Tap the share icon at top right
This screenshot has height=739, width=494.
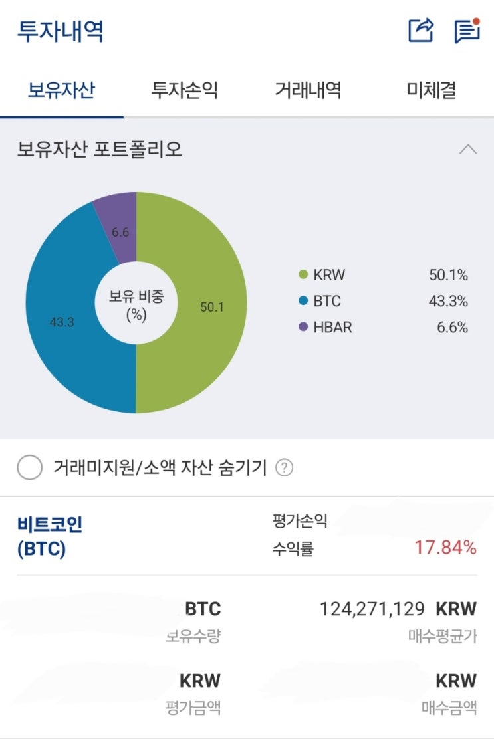tap(420, 30)
